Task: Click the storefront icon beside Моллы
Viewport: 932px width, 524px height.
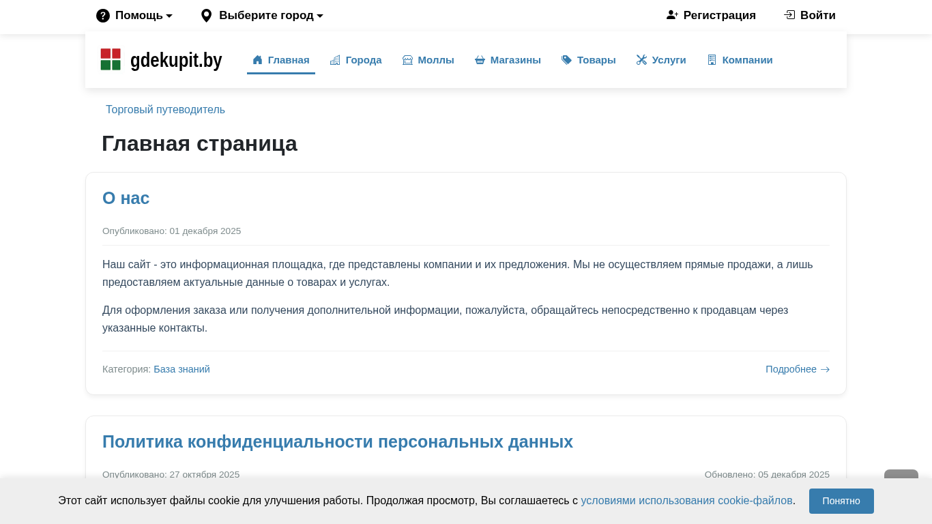Action: 407,60
